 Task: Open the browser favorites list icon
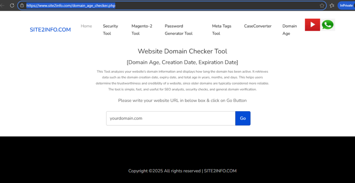(332, 6)
